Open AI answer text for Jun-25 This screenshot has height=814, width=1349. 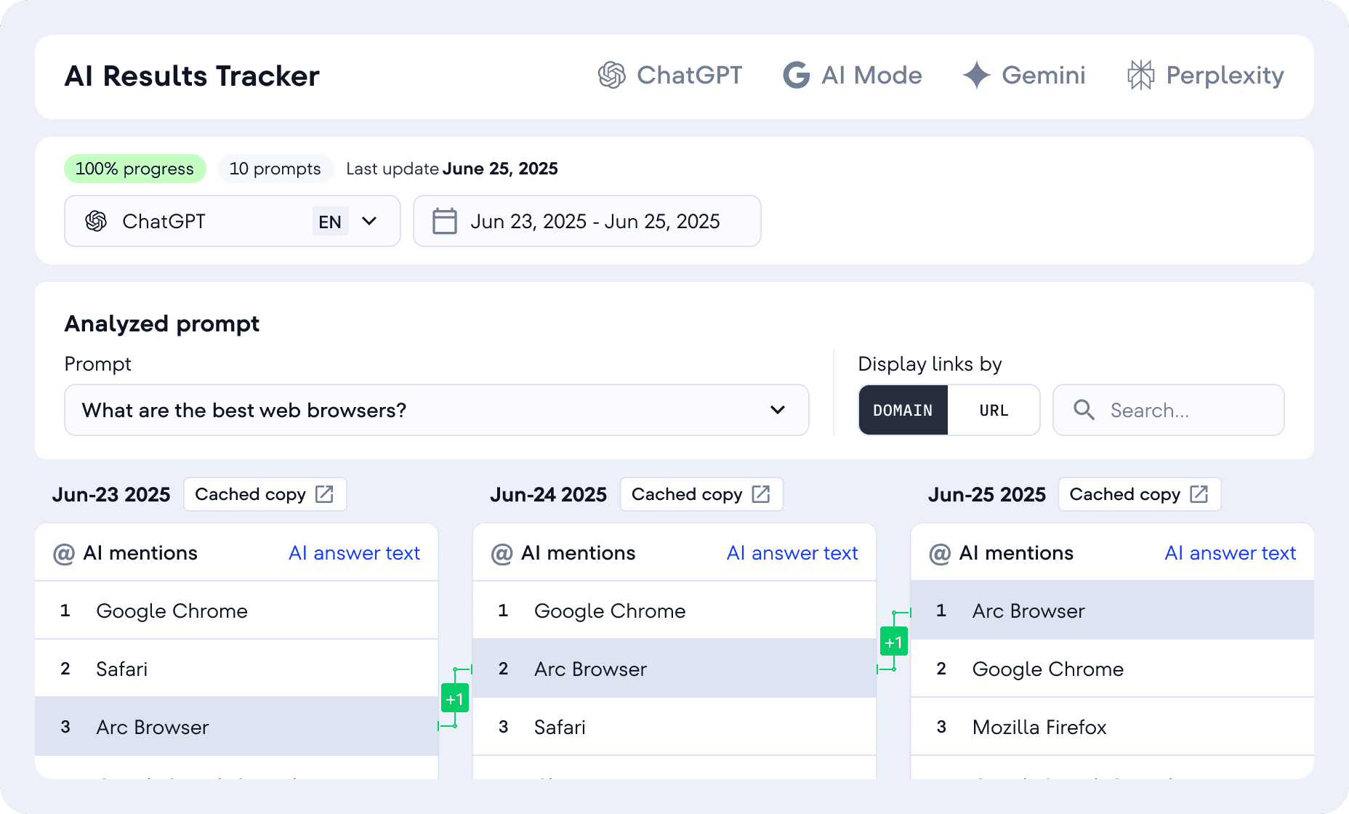[x=1231, y=553]
